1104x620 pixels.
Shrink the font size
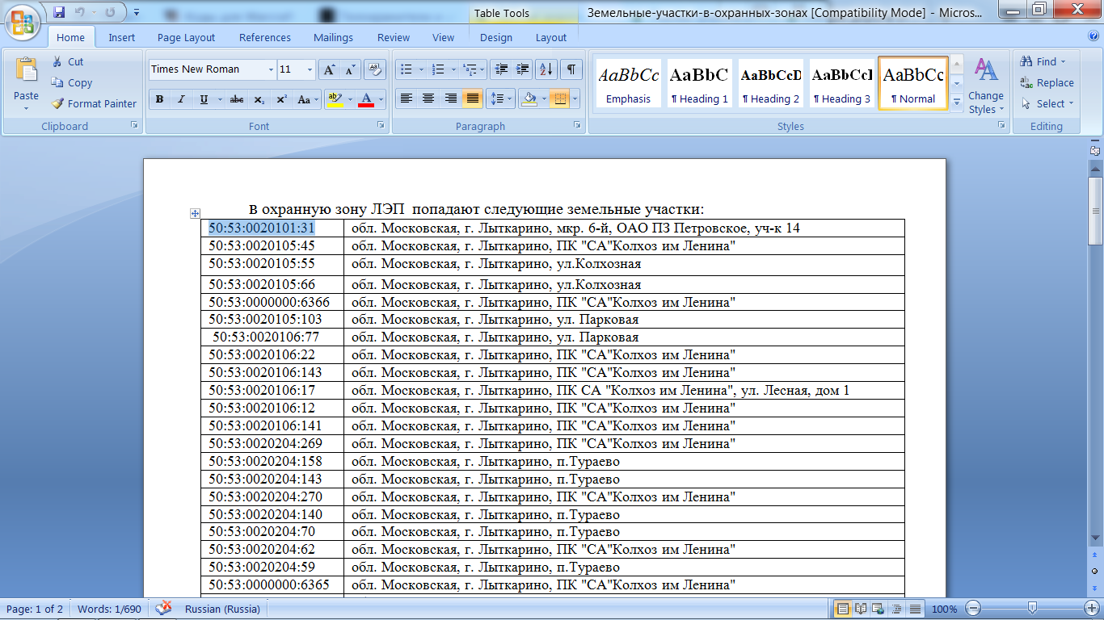350,69
